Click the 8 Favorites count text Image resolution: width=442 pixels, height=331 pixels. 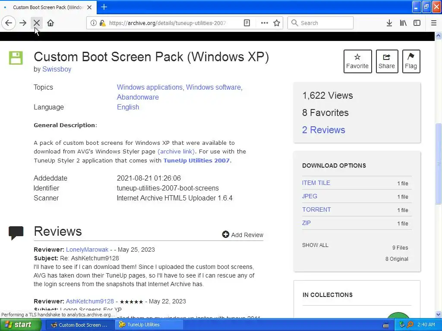pos(325,113)
